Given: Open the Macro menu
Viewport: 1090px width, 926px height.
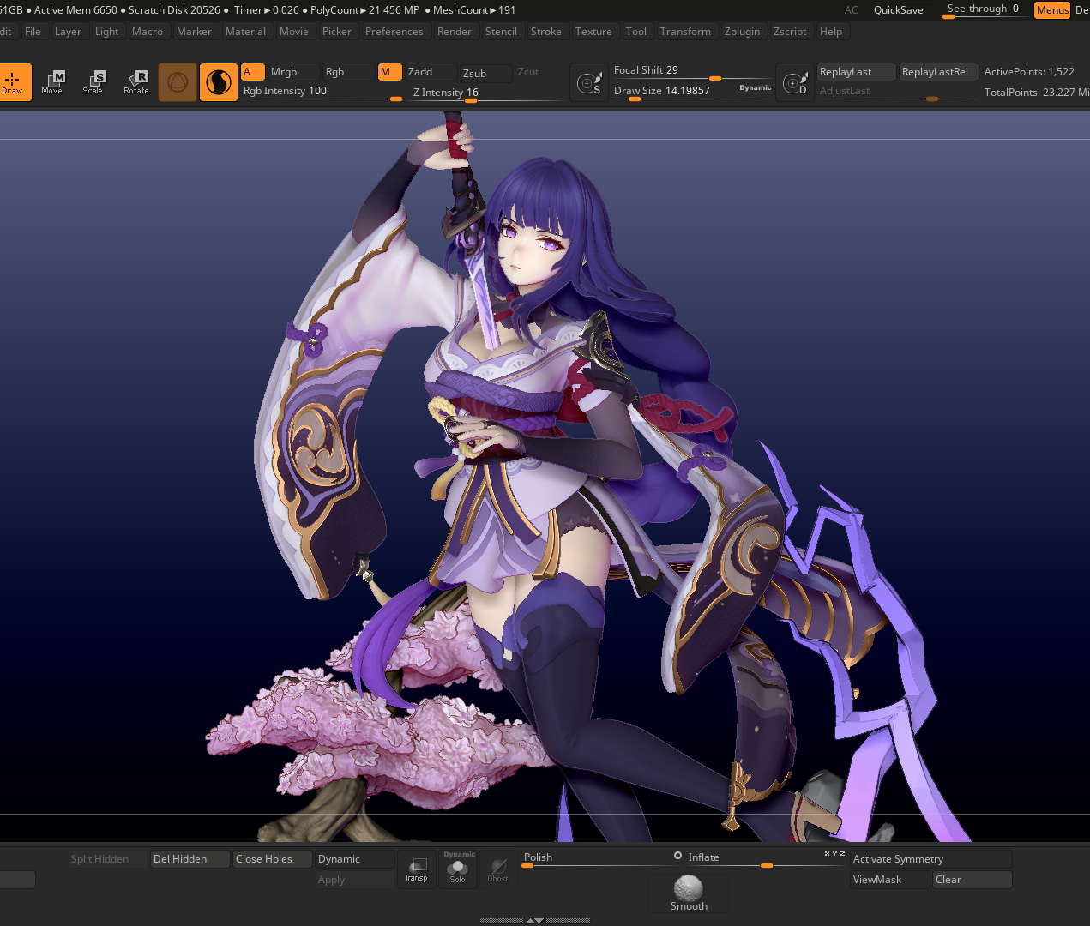Looking at the screenshot, I should click(148, 32).
